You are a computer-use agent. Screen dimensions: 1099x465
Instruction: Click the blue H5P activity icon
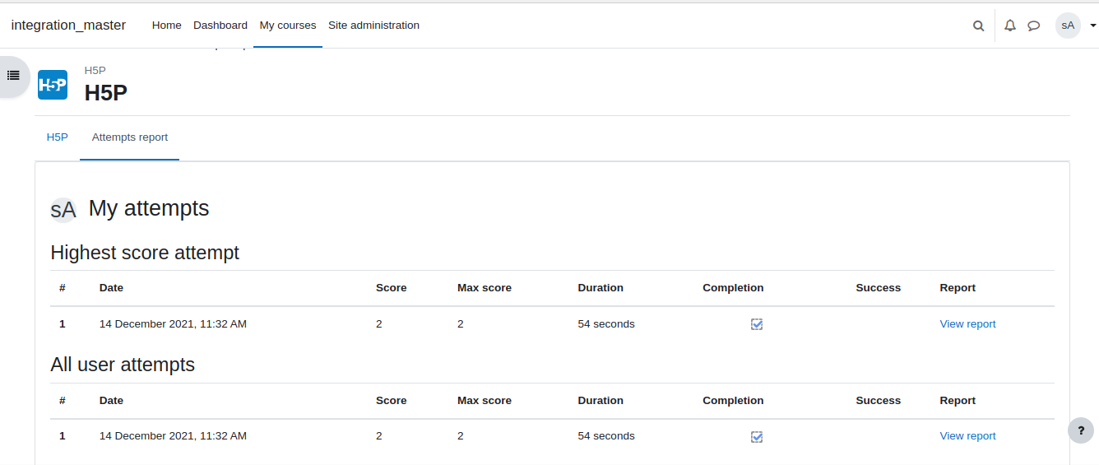click(x=53, y=85)
